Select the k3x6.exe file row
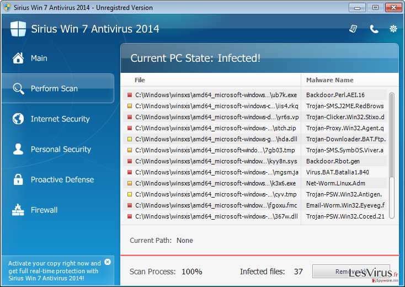Image resolution: width=405 pixels, height=287 pixels. tap(255, 183)
